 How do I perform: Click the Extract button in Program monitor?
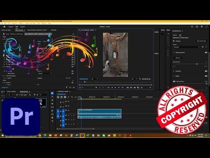click(131, 87)
